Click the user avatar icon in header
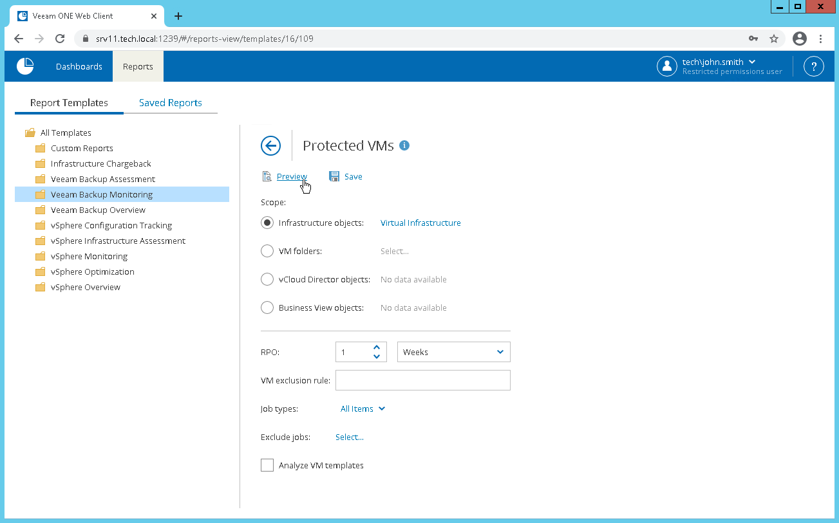The image size is (839, 523). click(667, 66)
